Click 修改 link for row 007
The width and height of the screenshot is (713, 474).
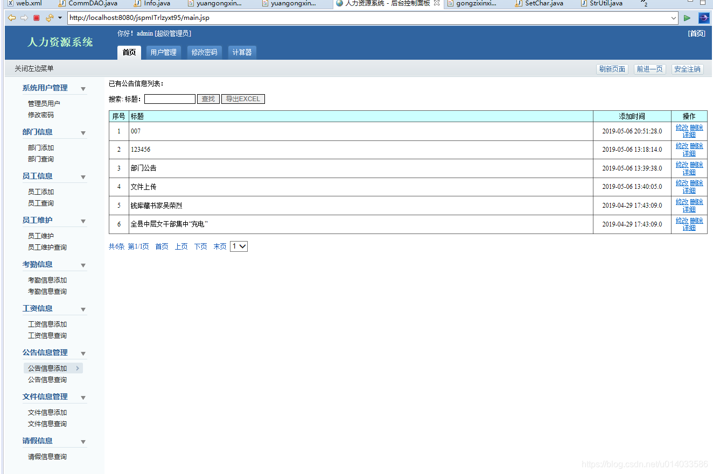point(682,128)
